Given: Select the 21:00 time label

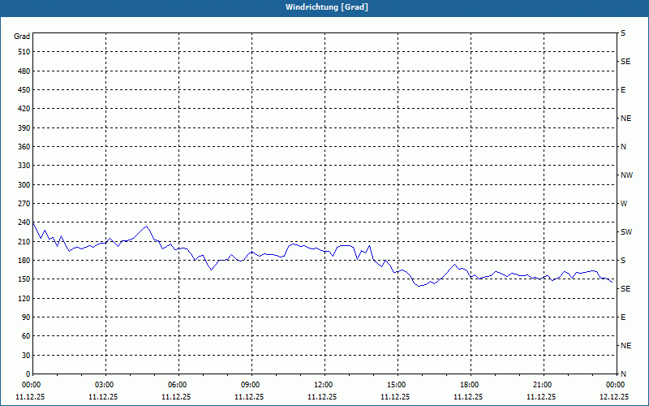Looking at the screenshot, I should click(542, 385).
